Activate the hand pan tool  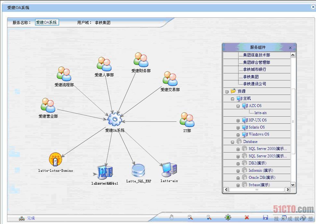[x=172, y=217]
